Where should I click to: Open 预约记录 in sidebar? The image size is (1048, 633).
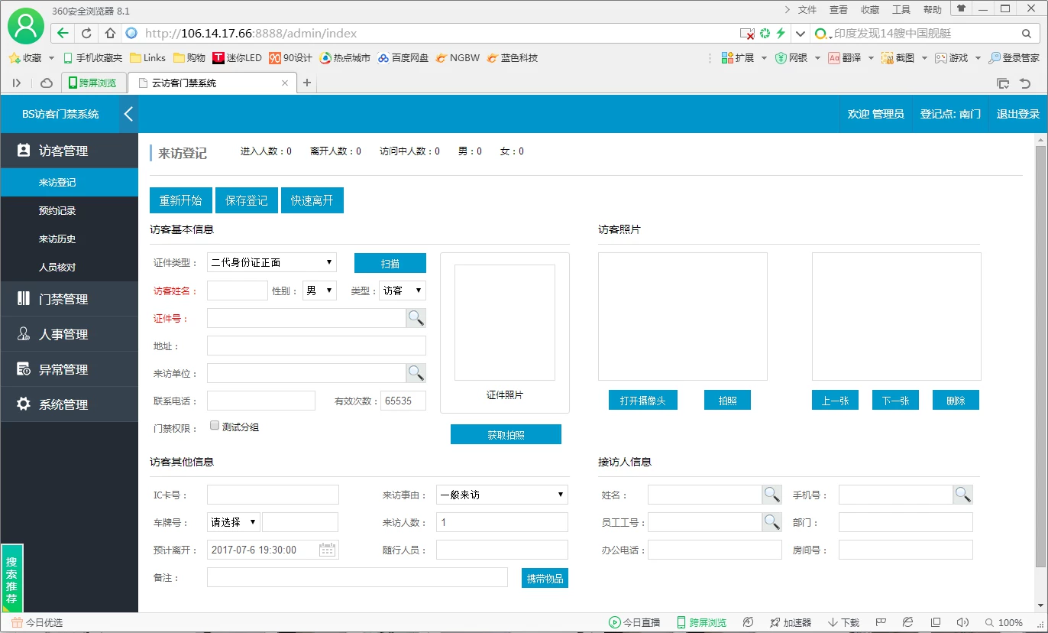tap(70, 211)
